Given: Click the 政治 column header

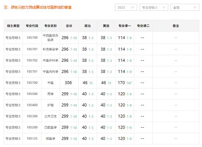Looking at the screenshot, I should 87,26.
